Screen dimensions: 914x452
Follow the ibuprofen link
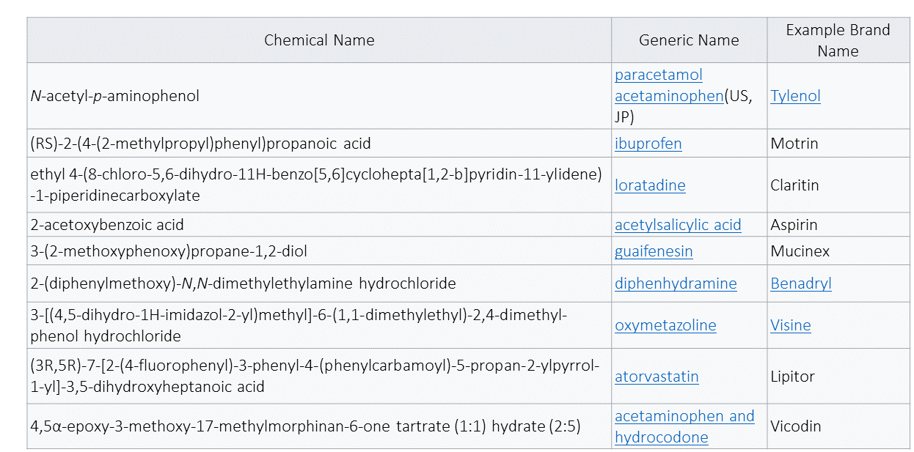tap(648, 144)
